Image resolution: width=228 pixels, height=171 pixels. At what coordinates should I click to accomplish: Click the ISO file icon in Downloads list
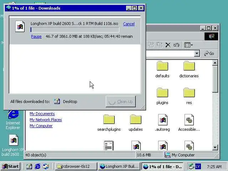tap(20, 26)
